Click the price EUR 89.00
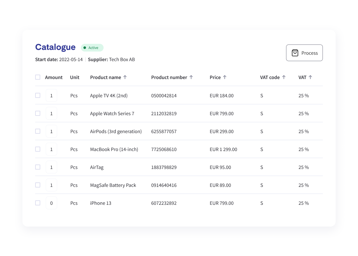Screen dimensions: 358x256 point(220,185)
